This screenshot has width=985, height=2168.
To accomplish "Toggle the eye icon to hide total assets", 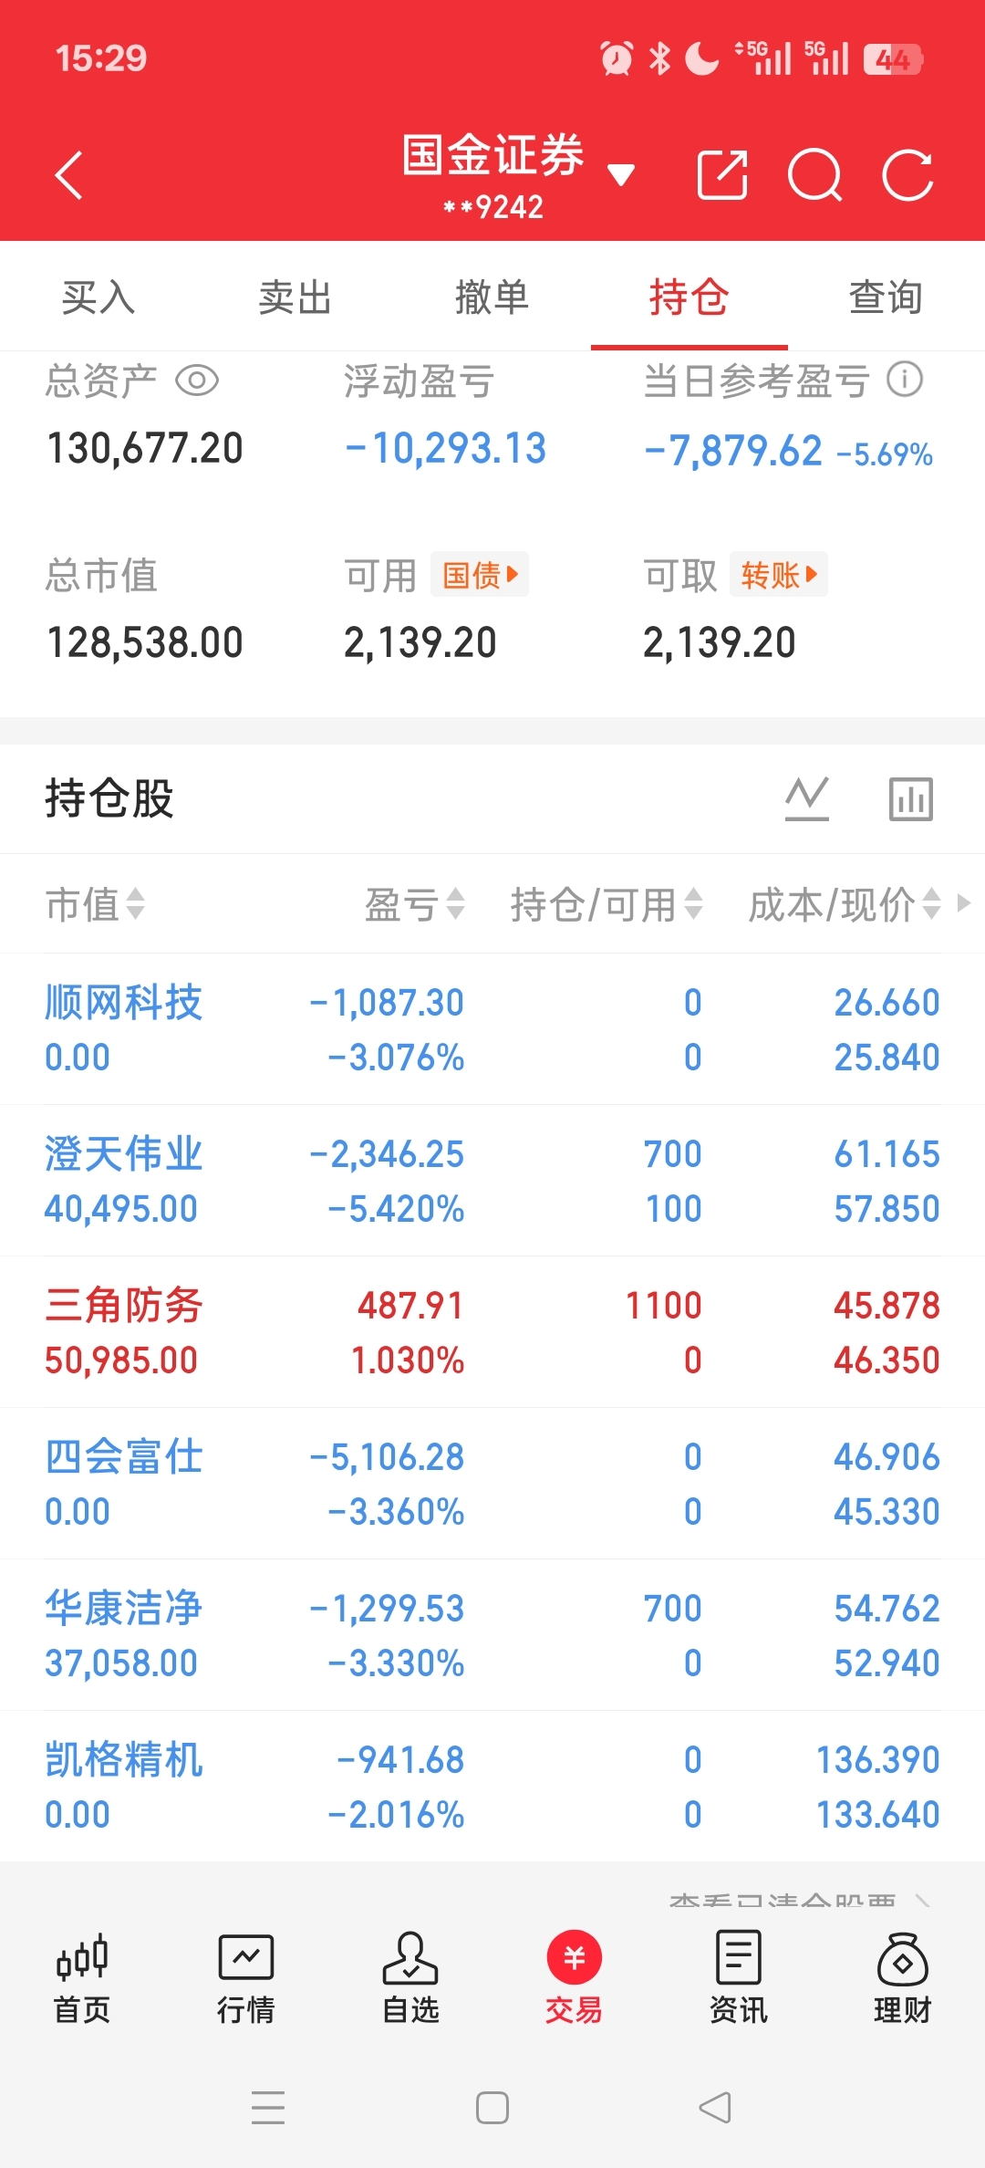I will click(x=197, y=380).
